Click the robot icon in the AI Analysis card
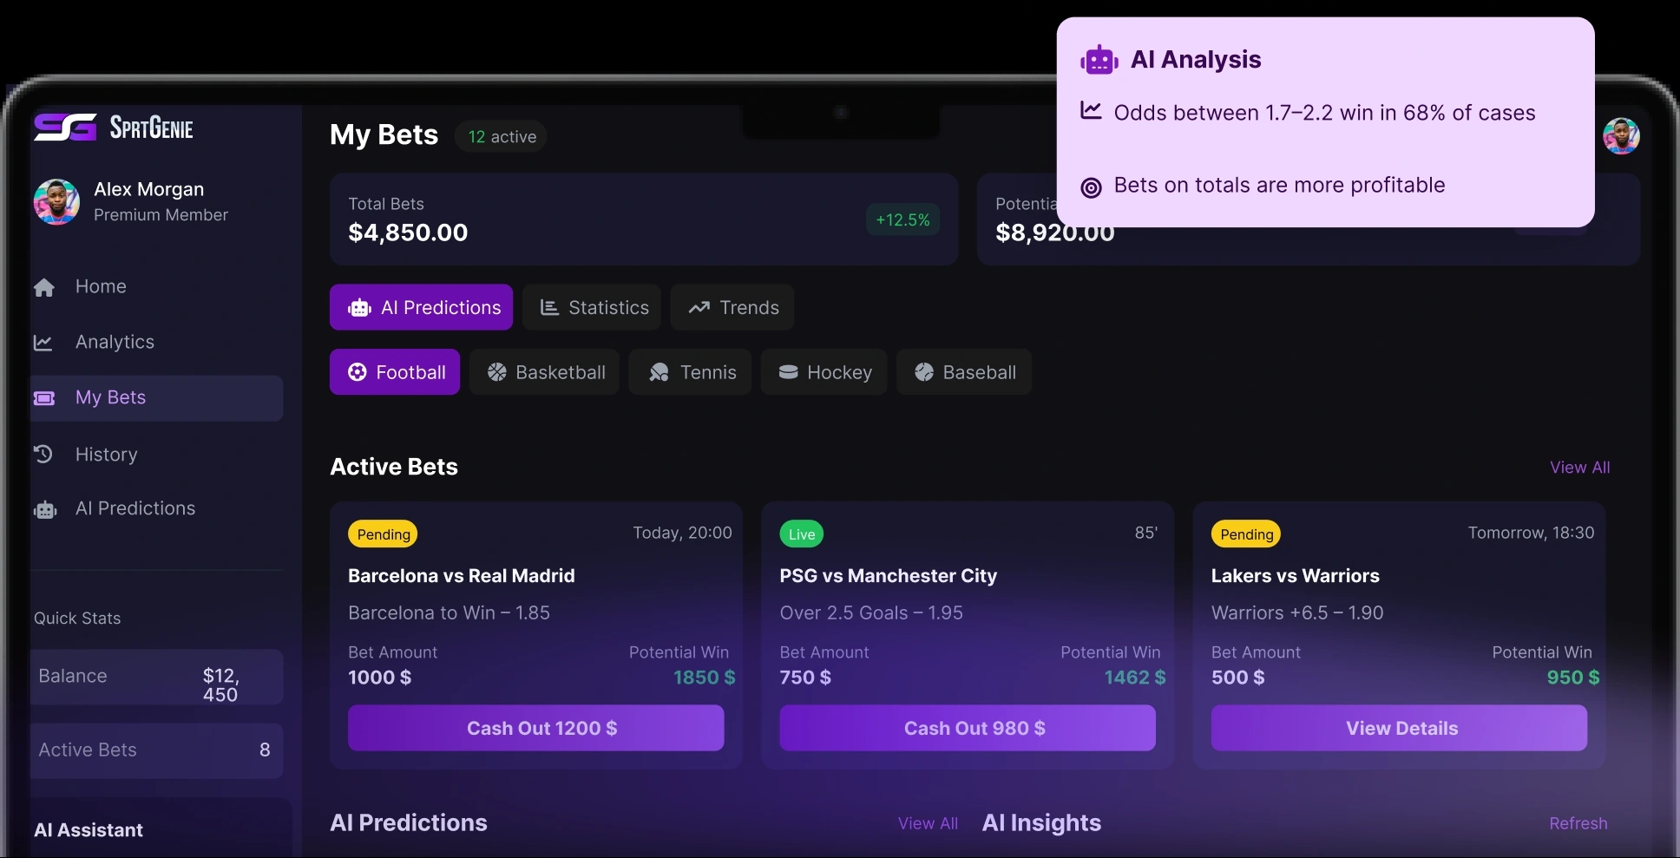The image size is (1680, 858). click(x=1099, y=60)
